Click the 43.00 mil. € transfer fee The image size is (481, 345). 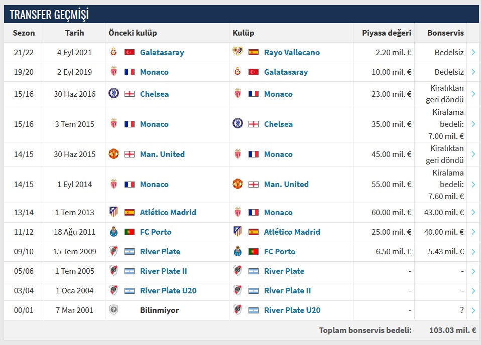pyautogui.click(x=444, y=212)
